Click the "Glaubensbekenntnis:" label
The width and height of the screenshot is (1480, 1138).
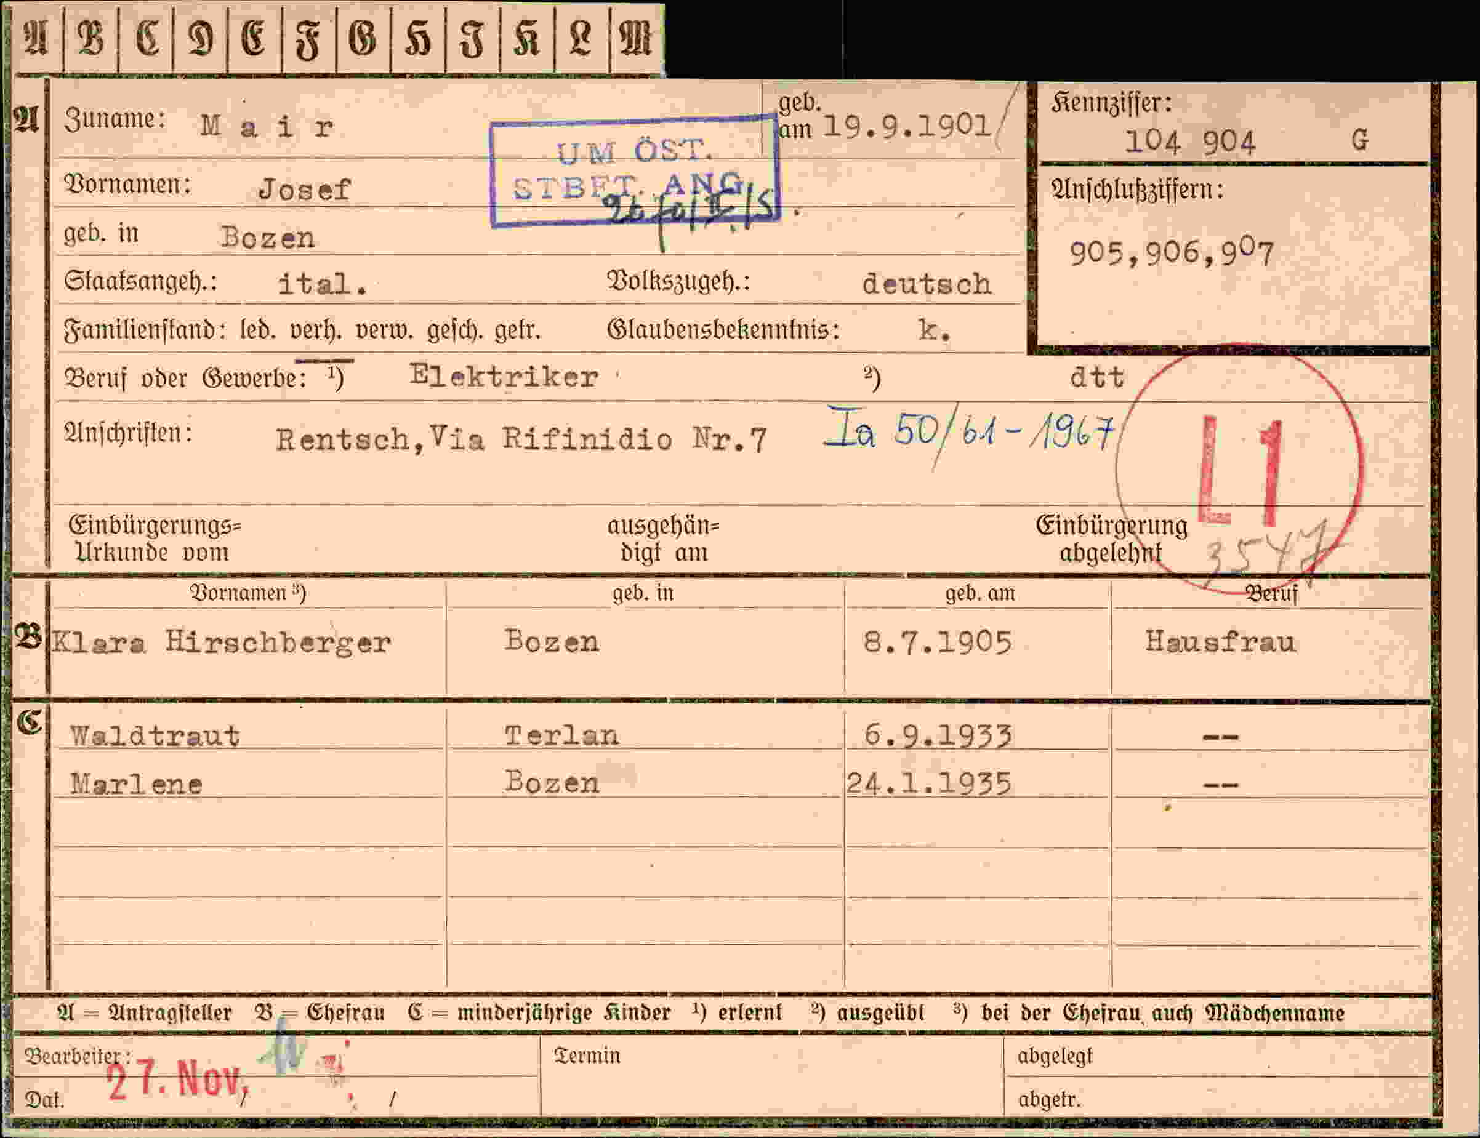(x=724, y=330)
